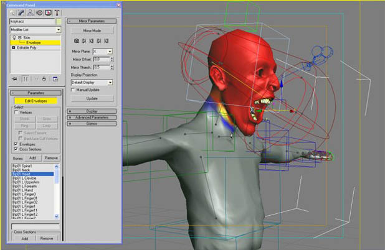Click the third mirror paste arrow icon

point(92,41)
